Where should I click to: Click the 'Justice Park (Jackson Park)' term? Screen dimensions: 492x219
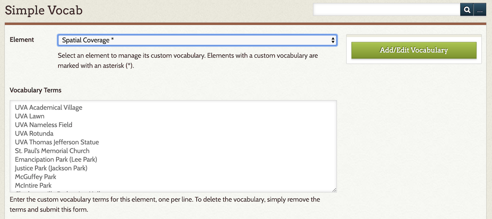(51, 168)
